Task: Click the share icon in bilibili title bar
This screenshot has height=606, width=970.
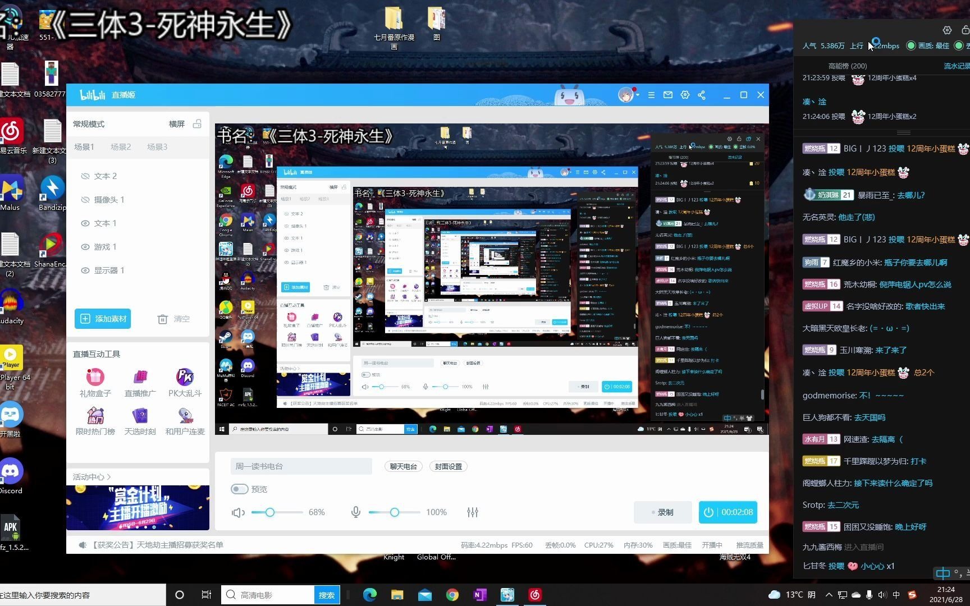Action: (x=702, y=95)
